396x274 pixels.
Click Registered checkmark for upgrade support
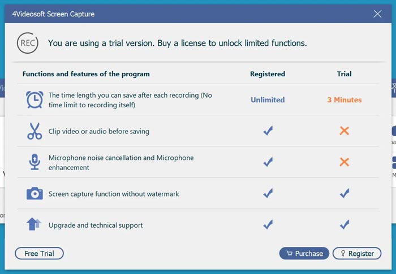pyautogui.click(x=268, y=225)
